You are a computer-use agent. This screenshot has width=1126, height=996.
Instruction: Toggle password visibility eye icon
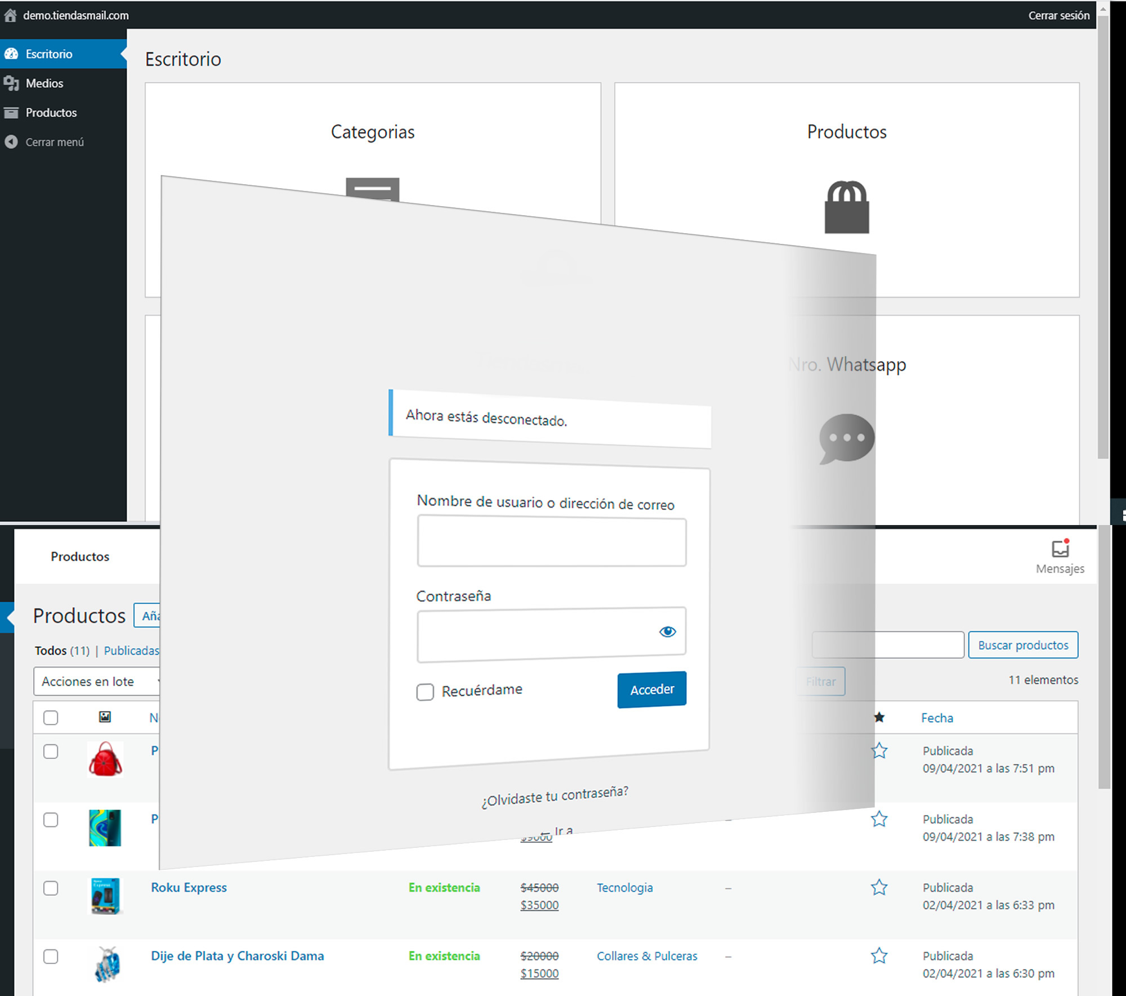tap(667, 632)
